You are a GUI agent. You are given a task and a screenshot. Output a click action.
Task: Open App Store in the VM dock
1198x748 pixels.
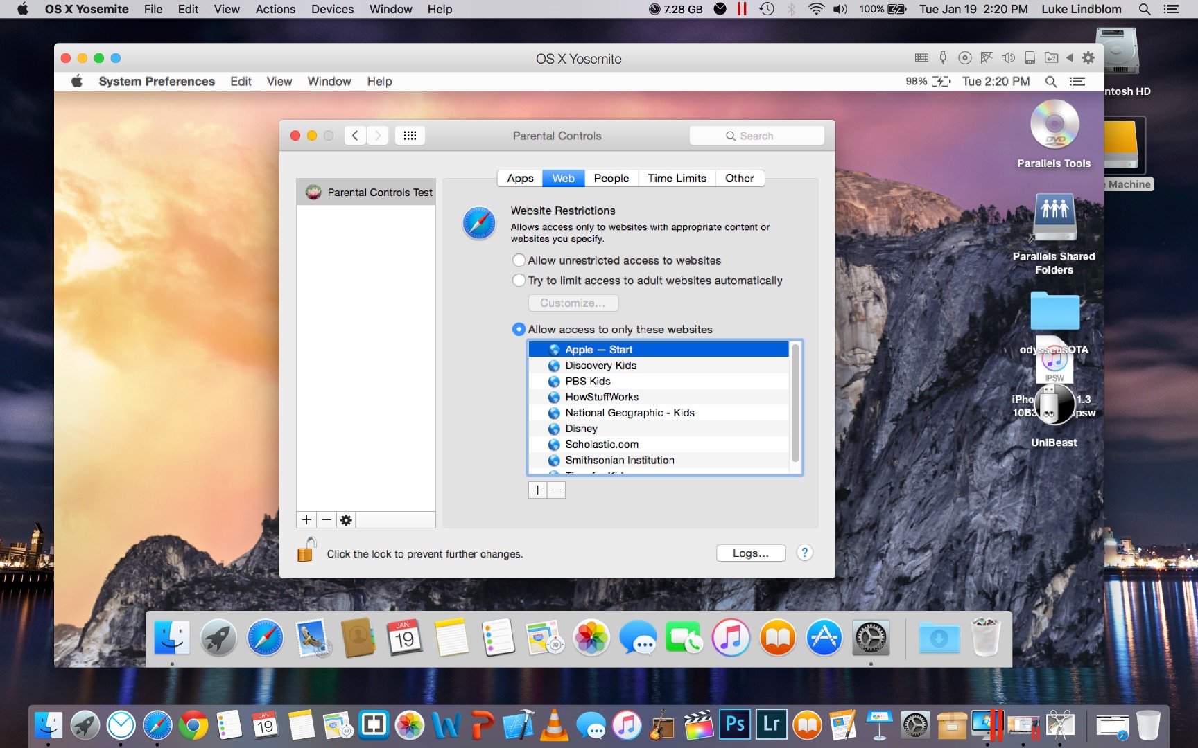click(824, 638)
